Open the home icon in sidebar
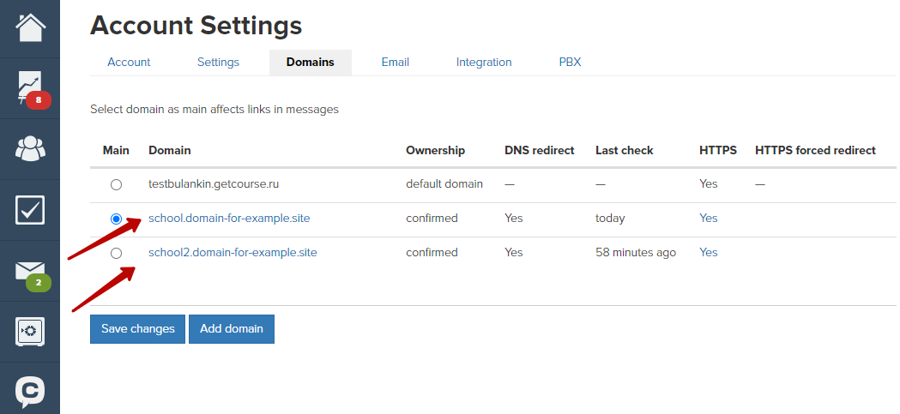The image size is (900, 414). pyautogui.click(x=30, y=27)
